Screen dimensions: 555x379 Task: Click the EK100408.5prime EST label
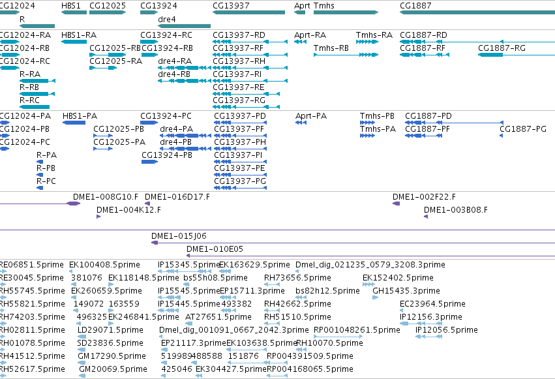pyautogui.click(x=105, y=265)
